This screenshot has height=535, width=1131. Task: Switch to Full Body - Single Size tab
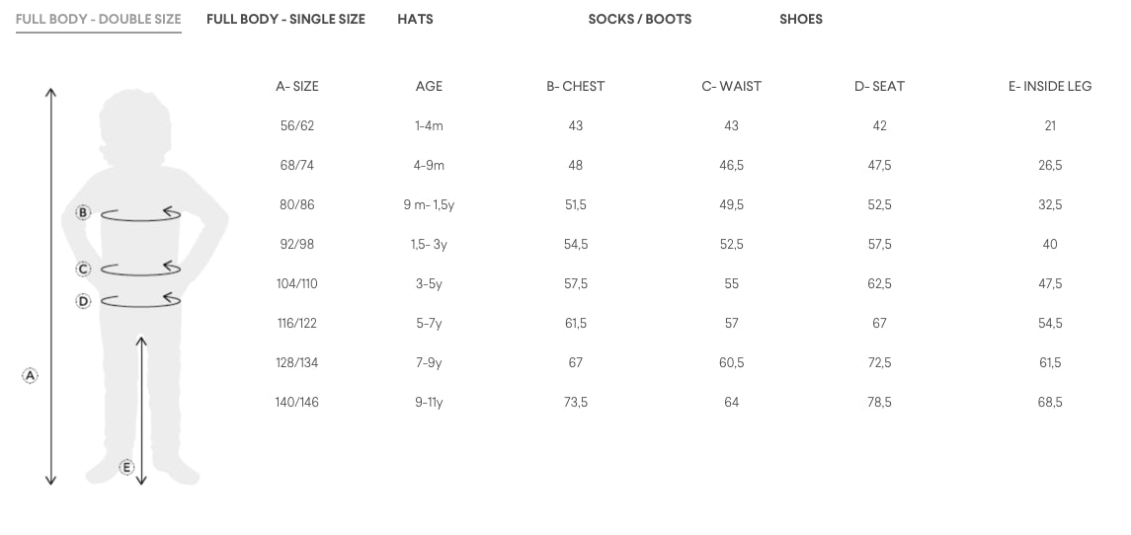click(285, 19)
